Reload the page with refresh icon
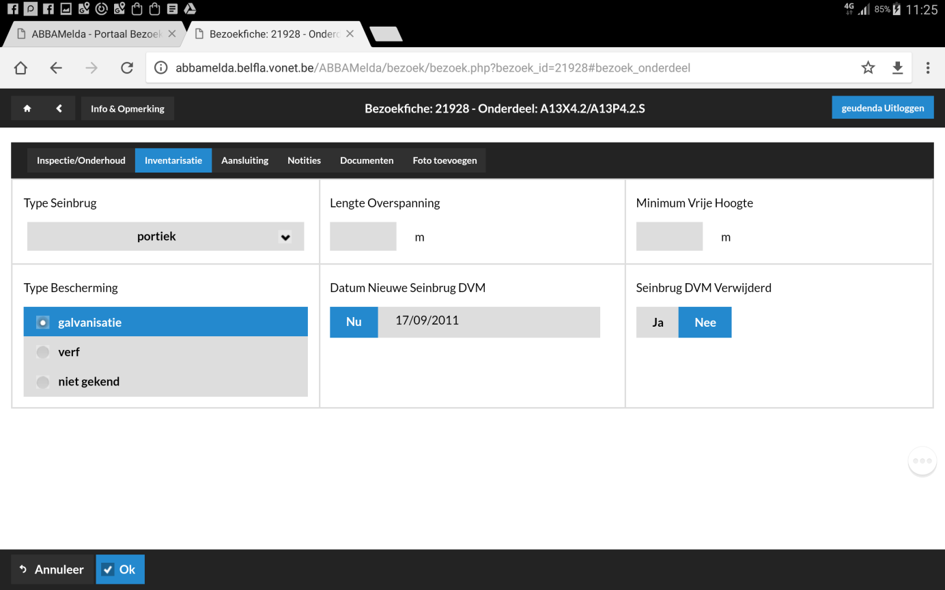This screenshot has height=590, width=945. coord(127,68)
